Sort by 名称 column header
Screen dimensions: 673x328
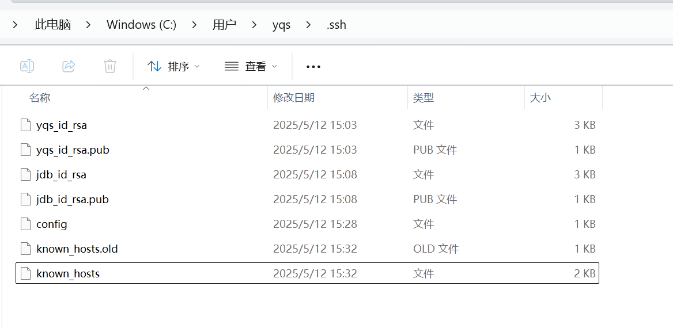(x=40, y=98)
